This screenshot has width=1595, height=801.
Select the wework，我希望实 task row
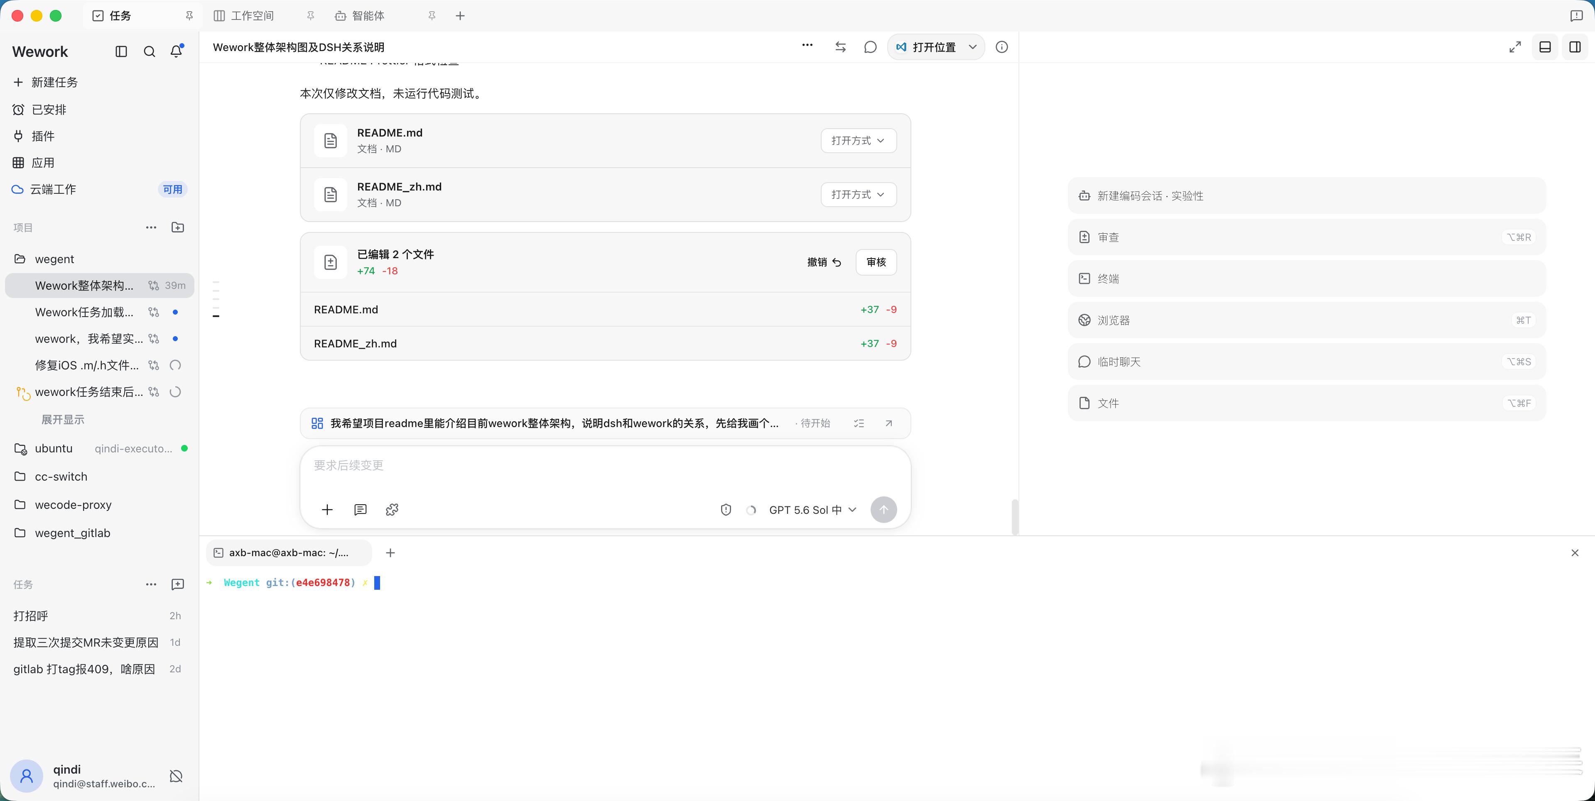click(99, 339)
